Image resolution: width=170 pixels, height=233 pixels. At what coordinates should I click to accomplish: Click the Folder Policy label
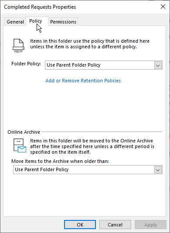click(26, 64)
